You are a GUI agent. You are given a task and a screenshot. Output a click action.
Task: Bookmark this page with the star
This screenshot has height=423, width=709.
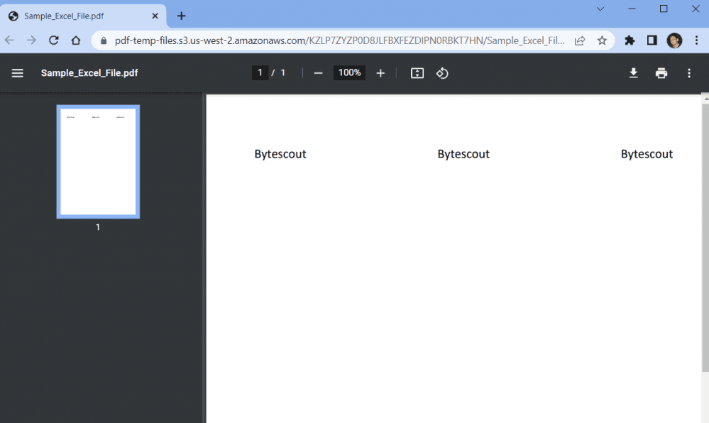[602, 40]
